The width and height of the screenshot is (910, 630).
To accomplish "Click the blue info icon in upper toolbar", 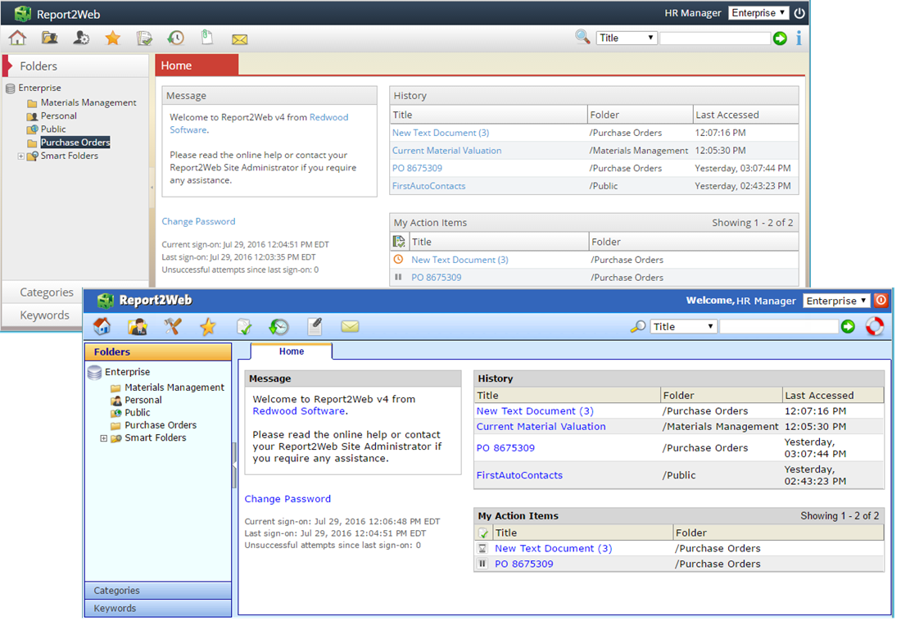I will (799, 38).
